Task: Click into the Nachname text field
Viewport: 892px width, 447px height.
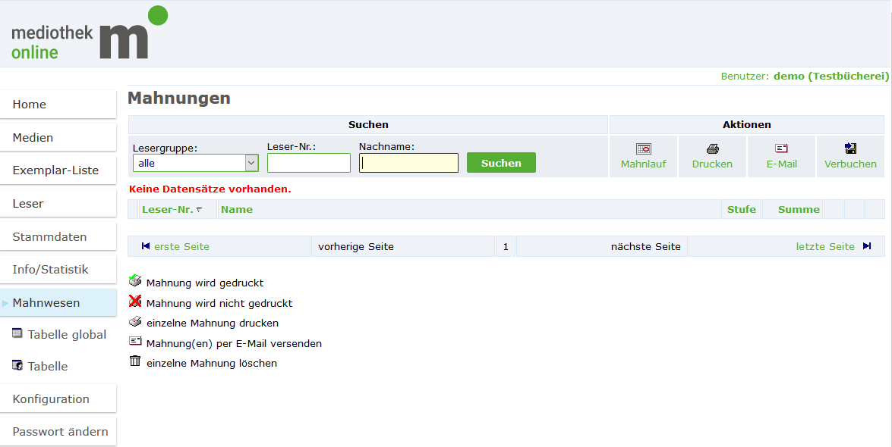Action: [408, 163]
